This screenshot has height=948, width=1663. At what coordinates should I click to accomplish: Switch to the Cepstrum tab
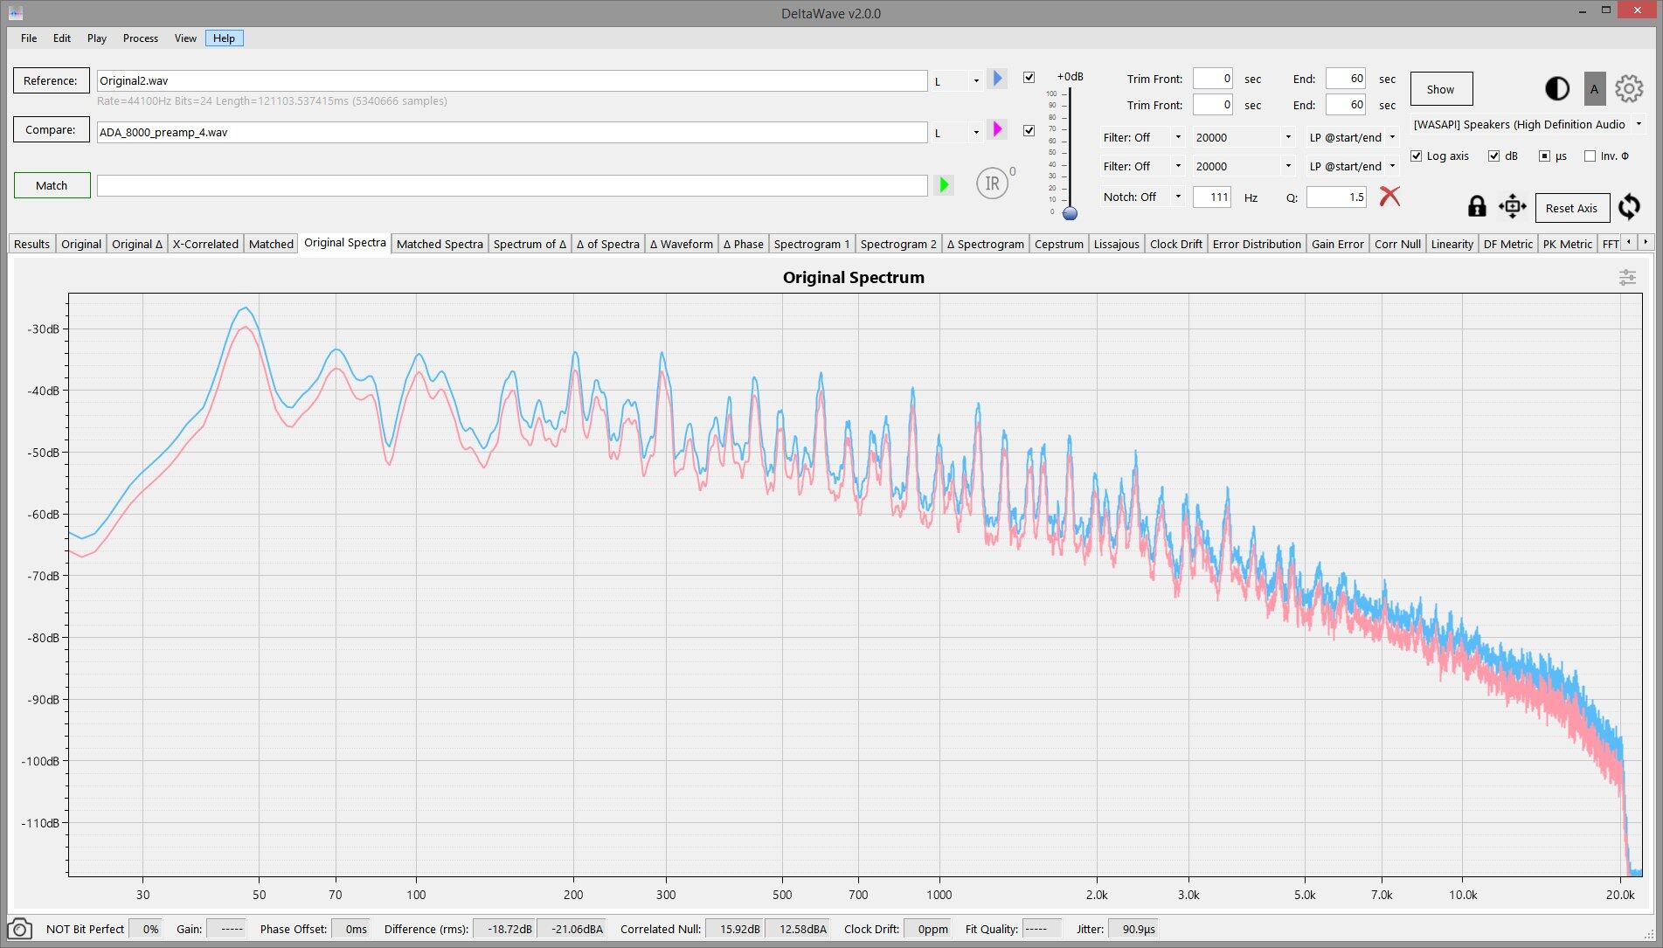tap(1058, 244)
